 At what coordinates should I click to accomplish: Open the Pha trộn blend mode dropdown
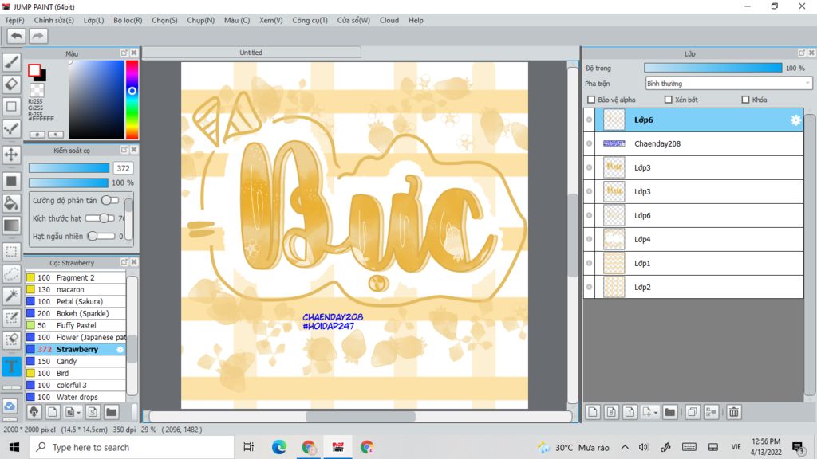click(x=728, y=83)
